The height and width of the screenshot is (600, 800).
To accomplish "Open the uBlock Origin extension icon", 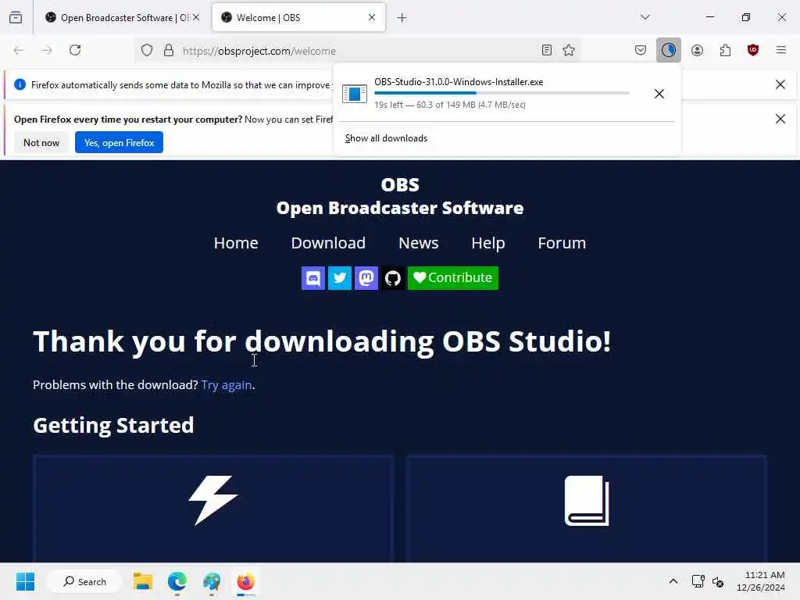I will click(753, 50).
